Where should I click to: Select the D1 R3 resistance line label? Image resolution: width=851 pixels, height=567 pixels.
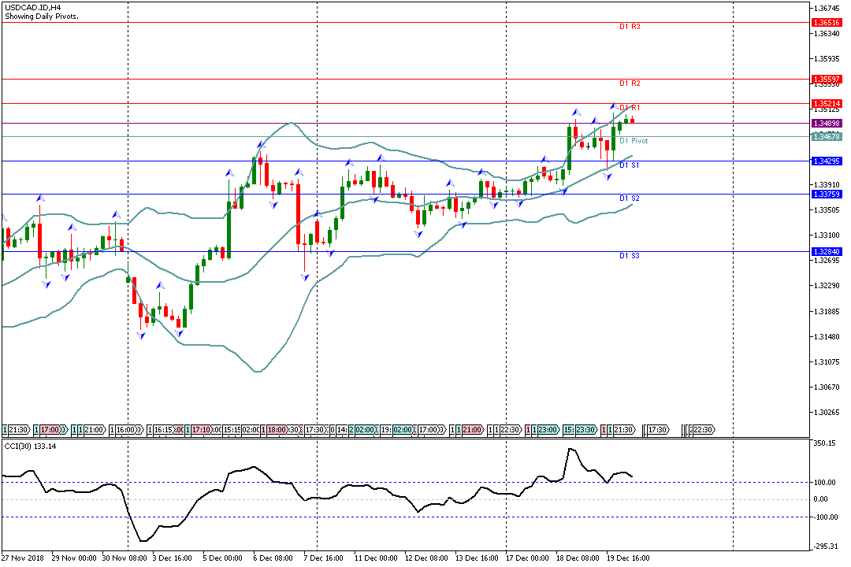click(629, 27)
